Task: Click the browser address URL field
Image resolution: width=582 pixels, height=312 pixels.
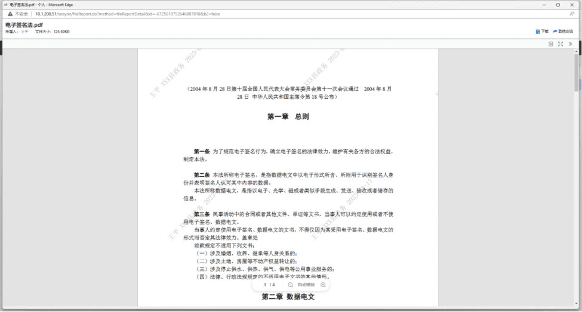Action: click(128, 14)
